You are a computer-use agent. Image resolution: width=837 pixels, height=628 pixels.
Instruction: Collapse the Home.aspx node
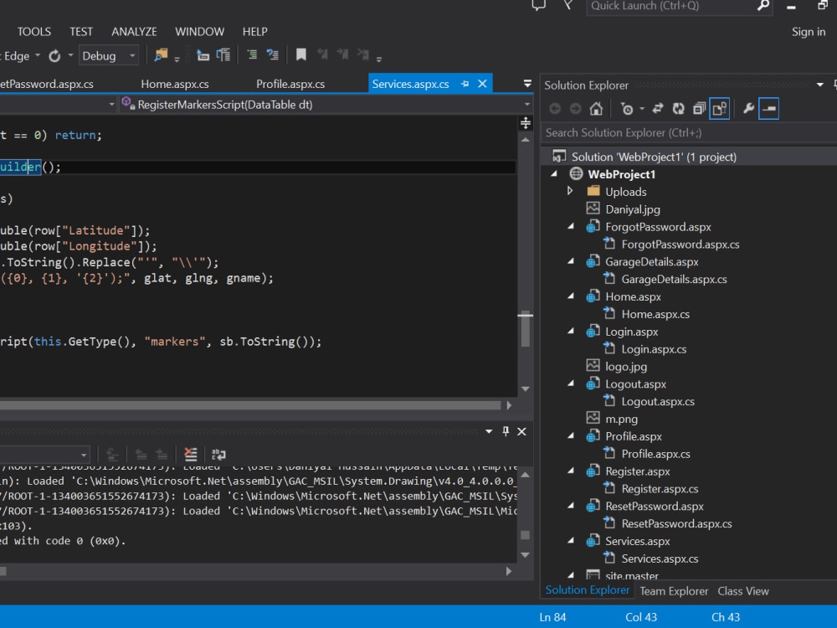[x=571, y=296]
